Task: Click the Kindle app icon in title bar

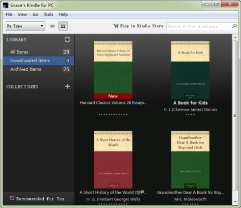Action: [x=6, y=5]
